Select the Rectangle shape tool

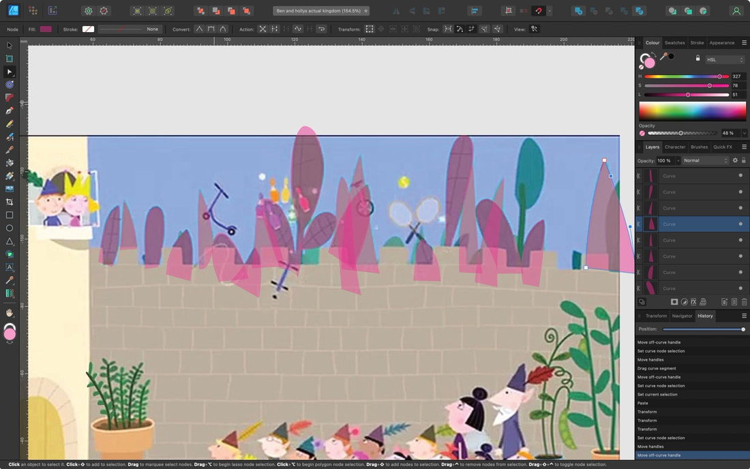coord(9,215)
